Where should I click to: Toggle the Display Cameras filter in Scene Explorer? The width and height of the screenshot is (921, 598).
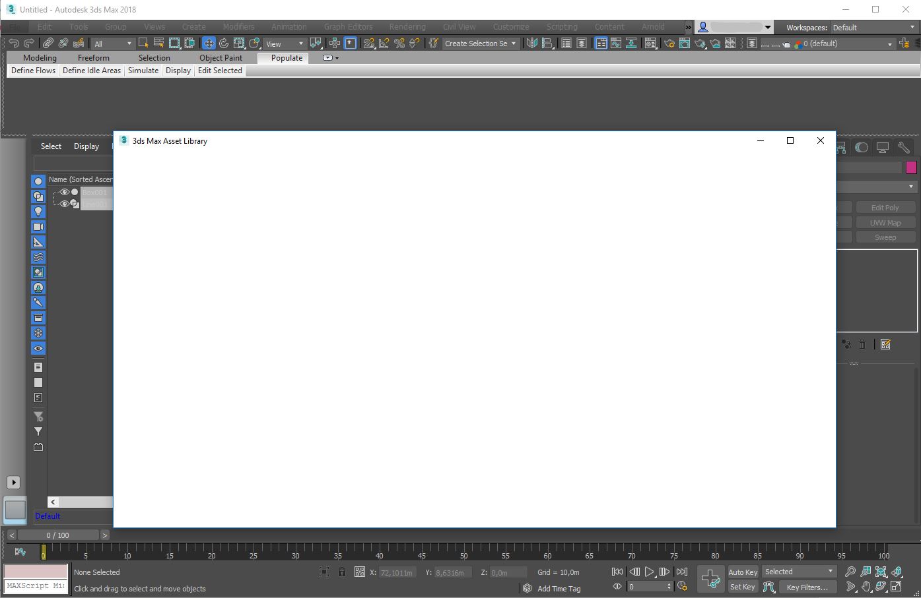click(38, 226)
